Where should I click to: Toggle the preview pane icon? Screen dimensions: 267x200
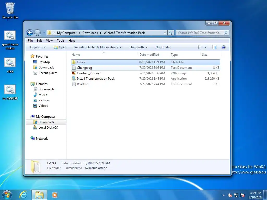click(214, 47)
